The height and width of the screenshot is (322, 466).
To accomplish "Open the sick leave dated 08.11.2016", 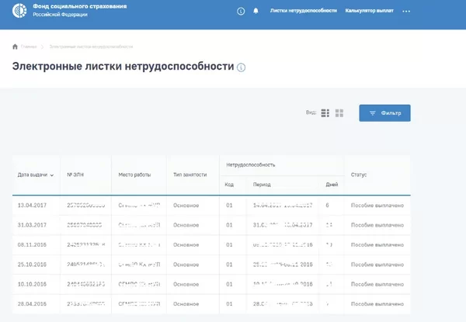I will pos(33,244).
